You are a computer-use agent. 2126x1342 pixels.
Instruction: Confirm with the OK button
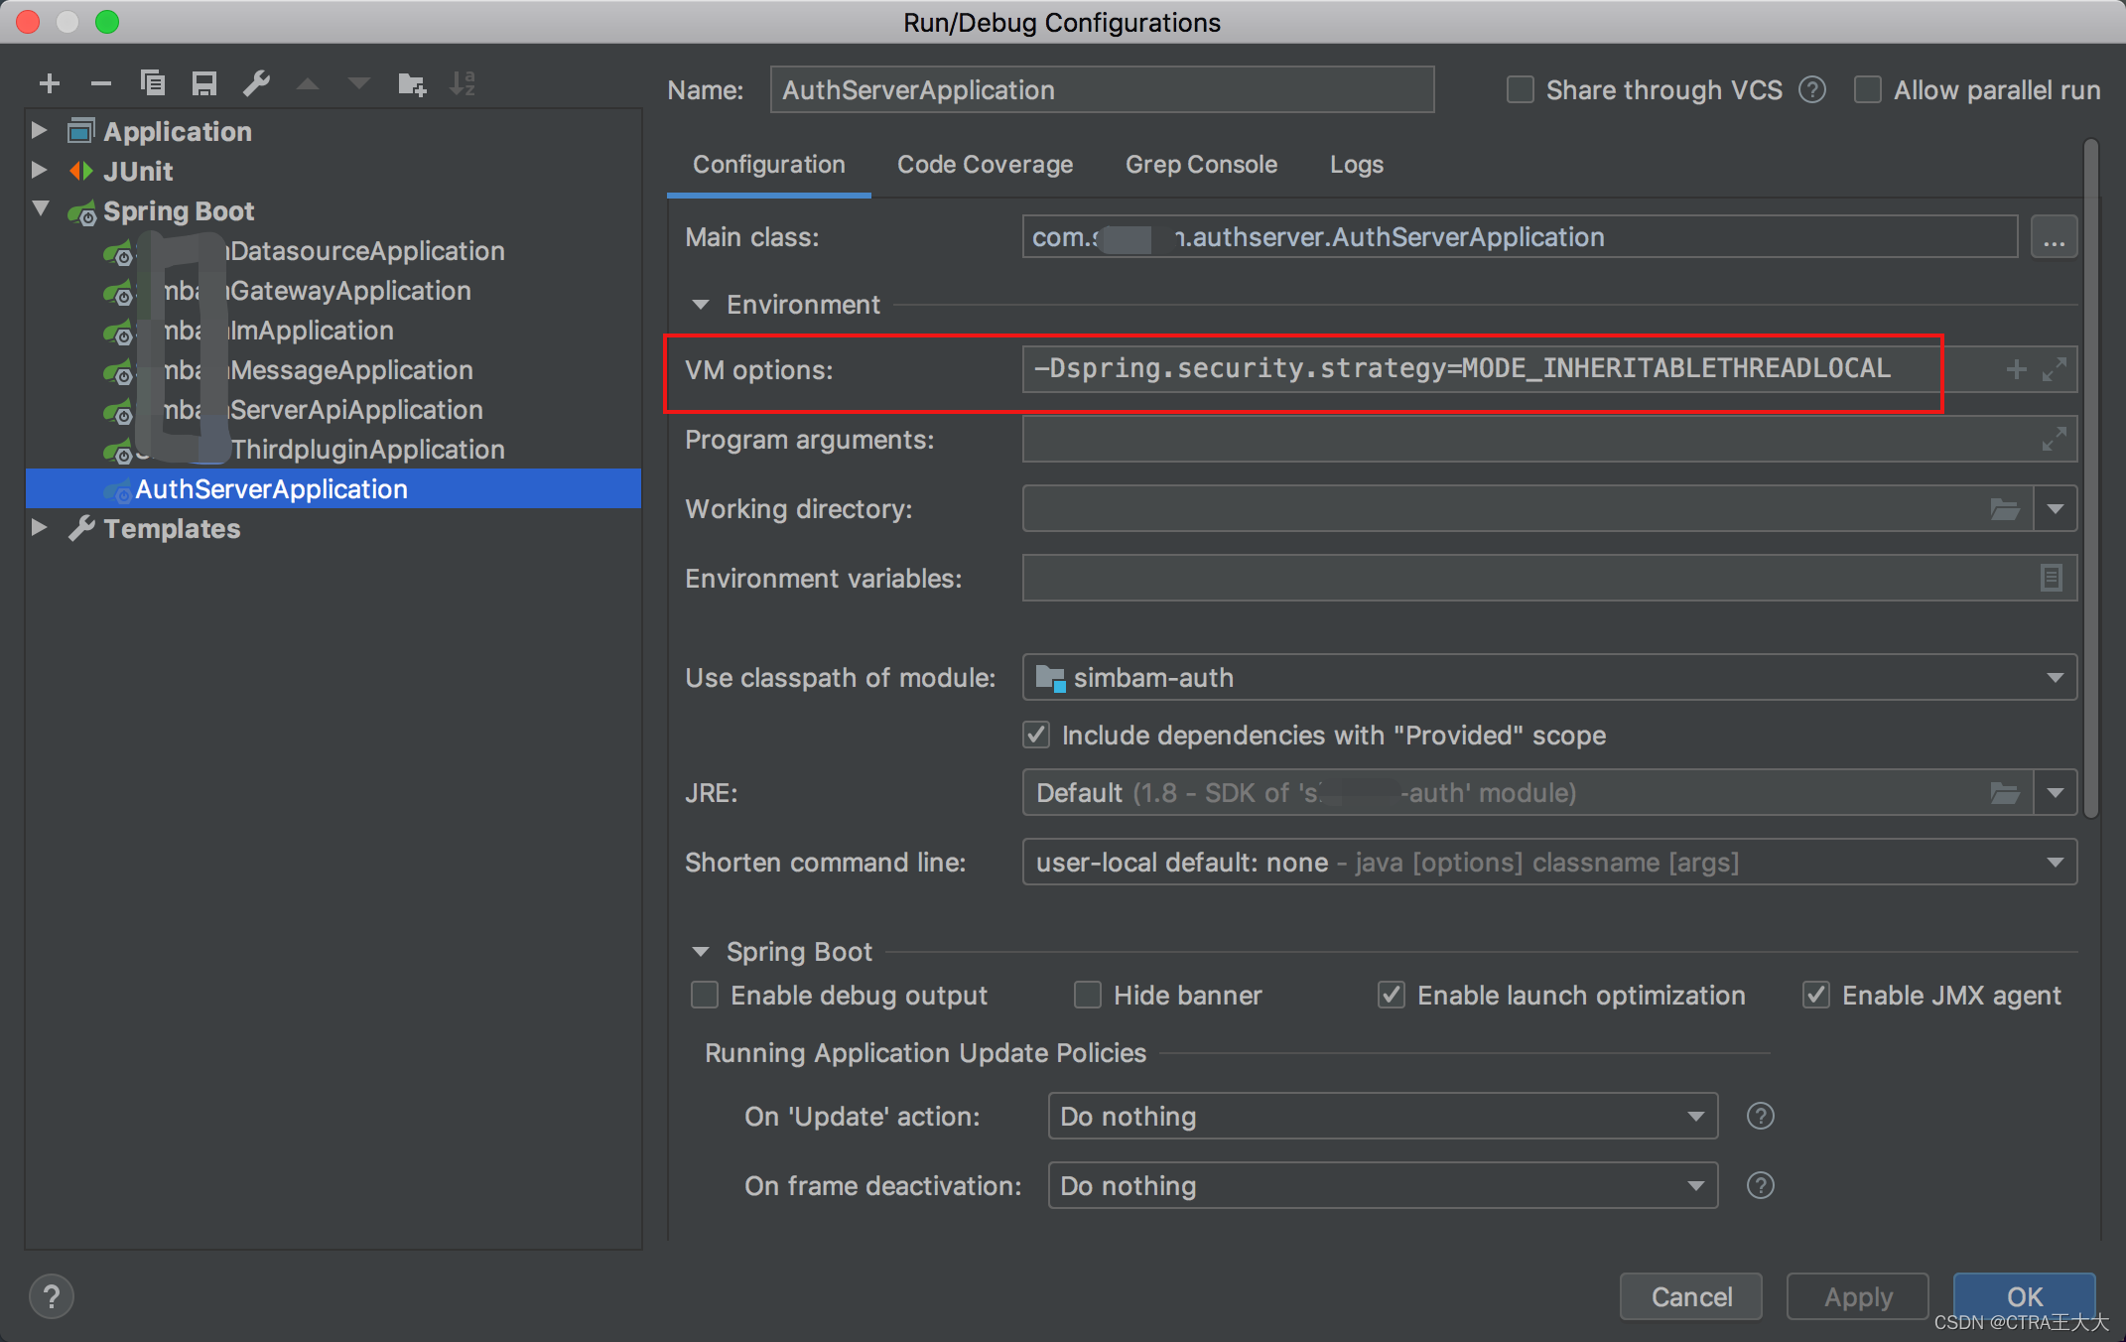click(2025, 1296)
